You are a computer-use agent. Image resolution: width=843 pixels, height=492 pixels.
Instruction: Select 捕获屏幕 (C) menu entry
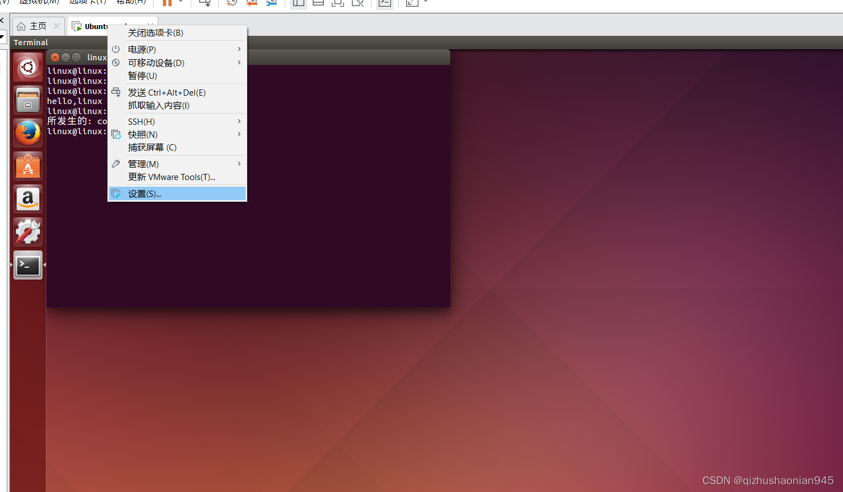coord(177,148)
